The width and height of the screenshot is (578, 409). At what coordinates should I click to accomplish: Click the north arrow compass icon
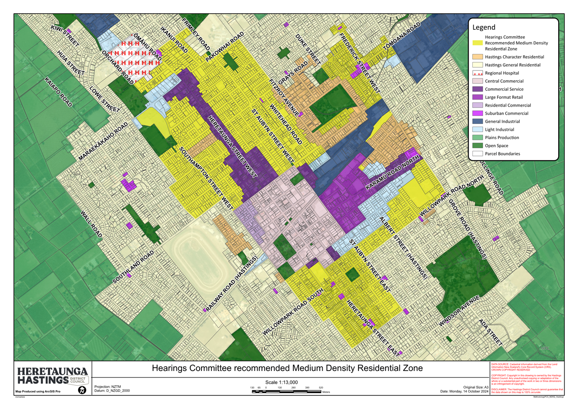[x=82, y=390]
